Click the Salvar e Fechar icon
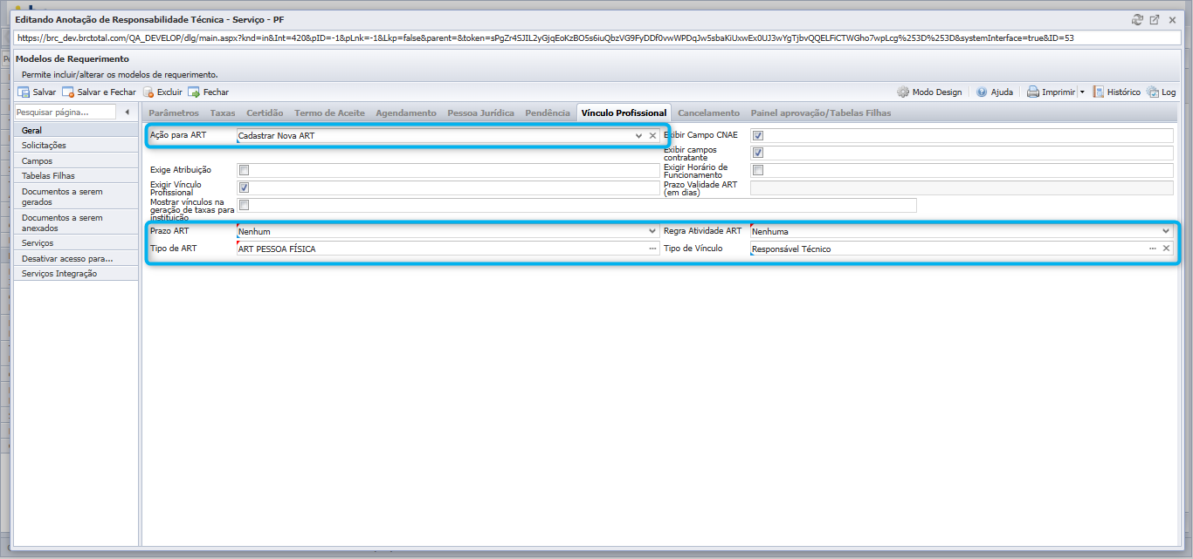The image size is (1193, 559). (x=68, y=92)
